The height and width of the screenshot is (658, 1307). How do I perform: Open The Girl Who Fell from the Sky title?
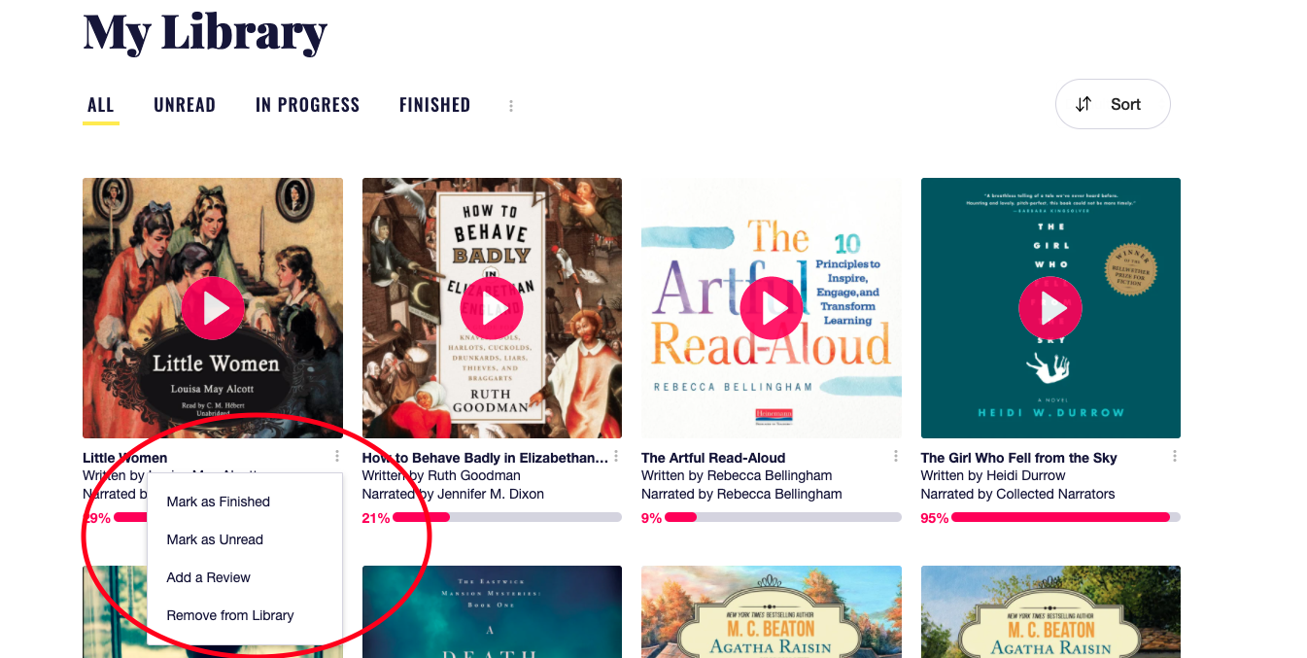pos(1018,458)
